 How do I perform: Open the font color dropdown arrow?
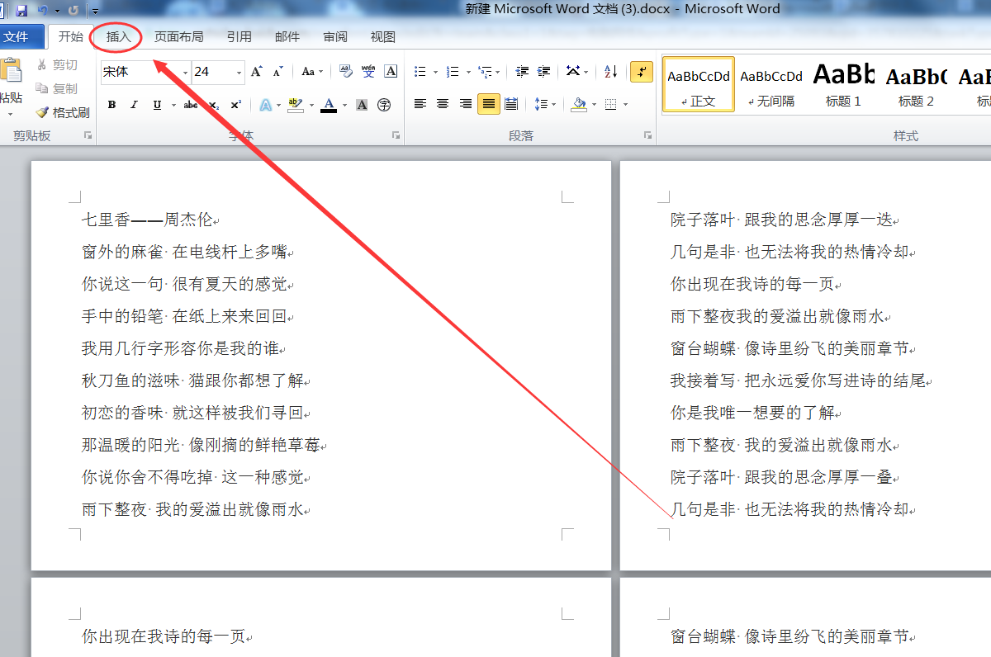coord(345,105)
